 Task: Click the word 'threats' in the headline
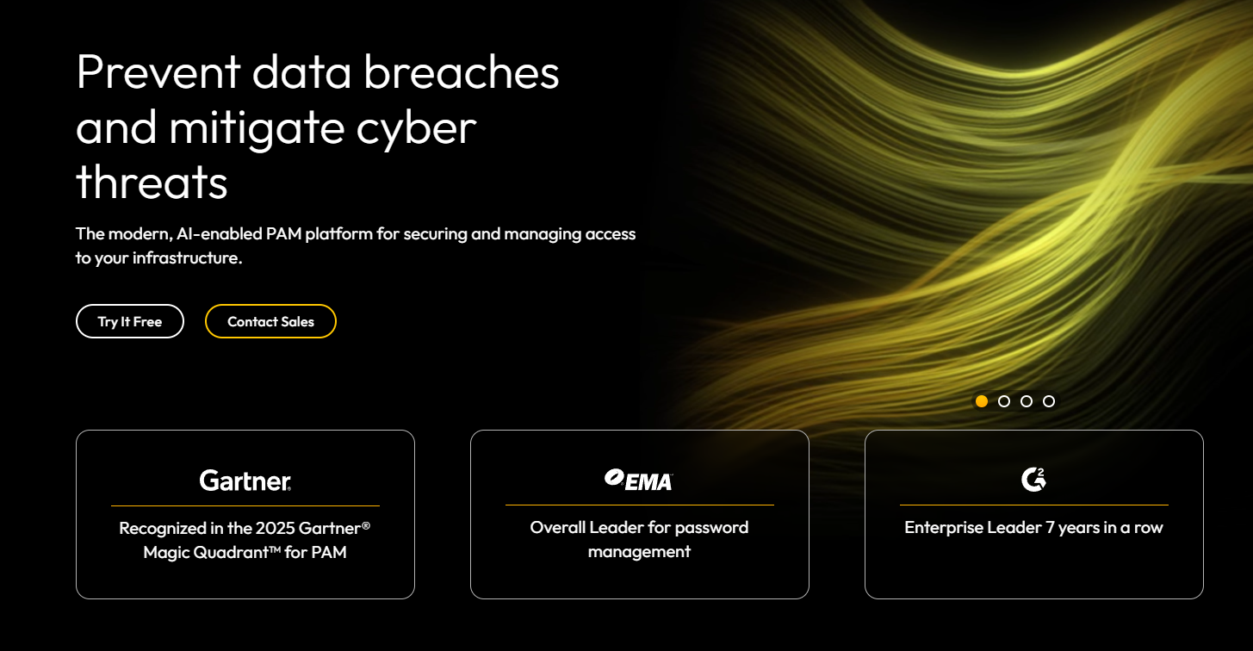(x=152, y=182)
